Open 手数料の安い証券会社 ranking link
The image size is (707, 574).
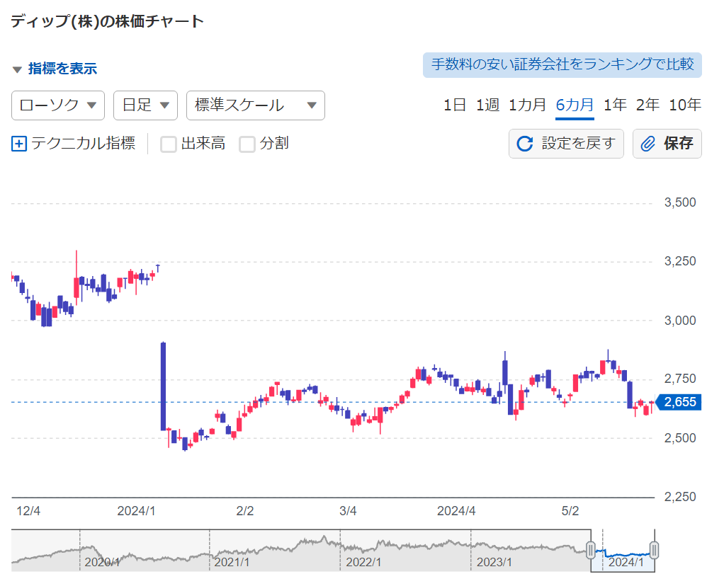(562, 64)
